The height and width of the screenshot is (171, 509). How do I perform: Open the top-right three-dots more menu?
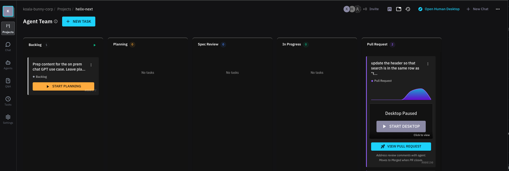coord(498,9)
